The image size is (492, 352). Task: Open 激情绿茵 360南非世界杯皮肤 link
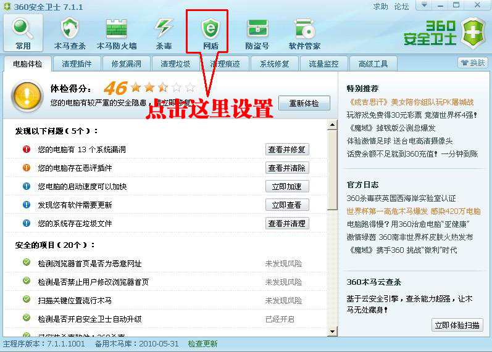click(x=410, y=237)
